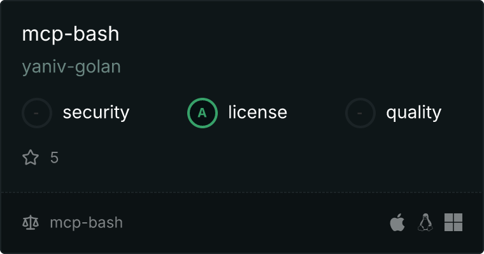Open the mcp-bash card title
The image size is (484, 254).
click(71, 34)
